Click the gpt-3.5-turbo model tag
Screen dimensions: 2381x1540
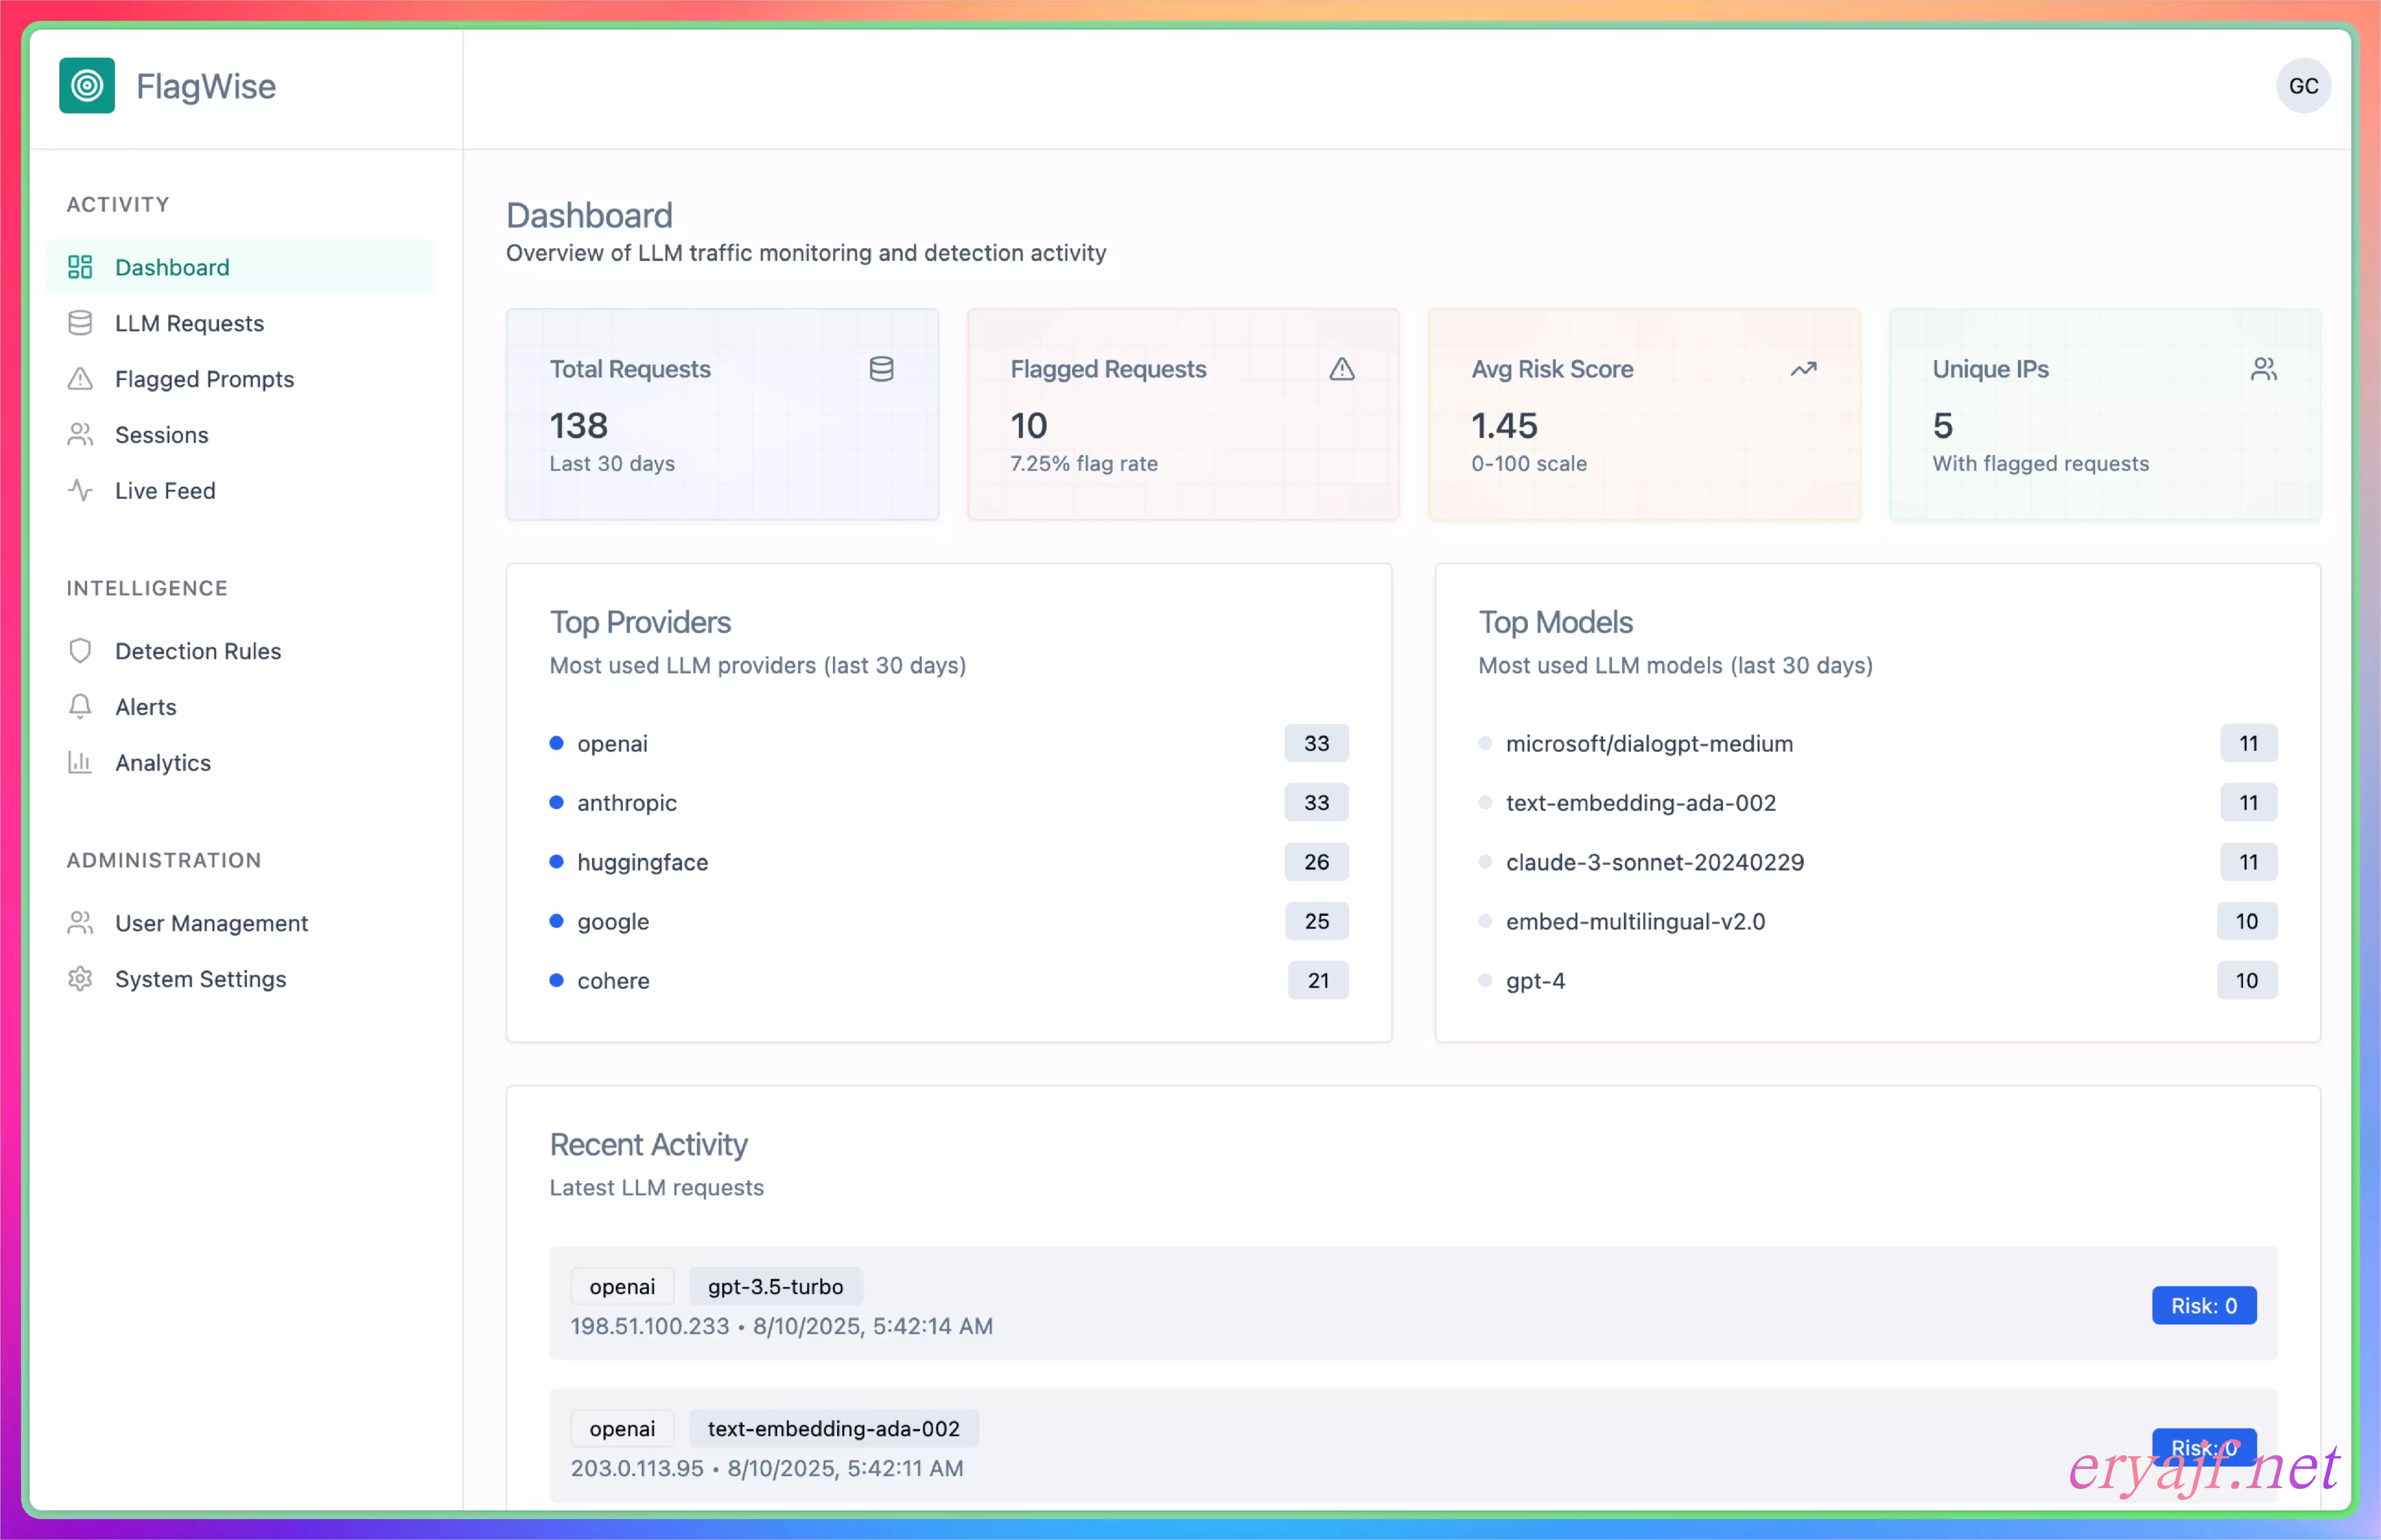click(775, 1286)
